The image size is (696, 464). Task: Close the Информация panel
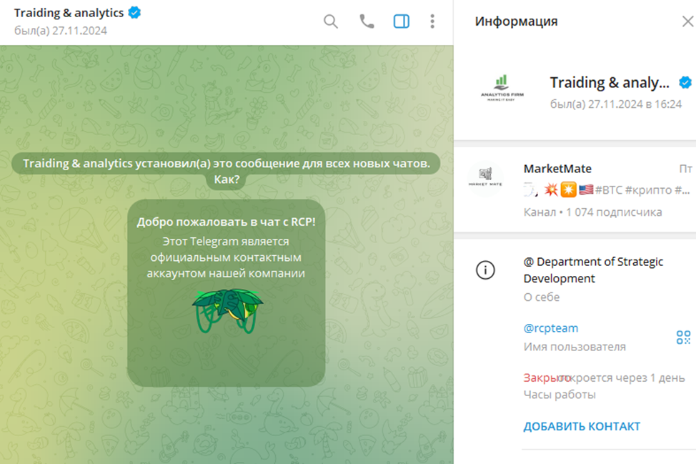(687, 21)
